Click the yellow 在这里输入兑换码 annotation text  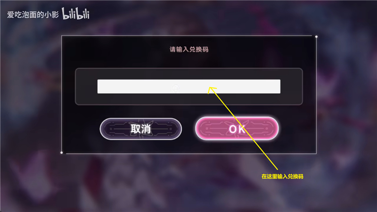tap(282, 176)
